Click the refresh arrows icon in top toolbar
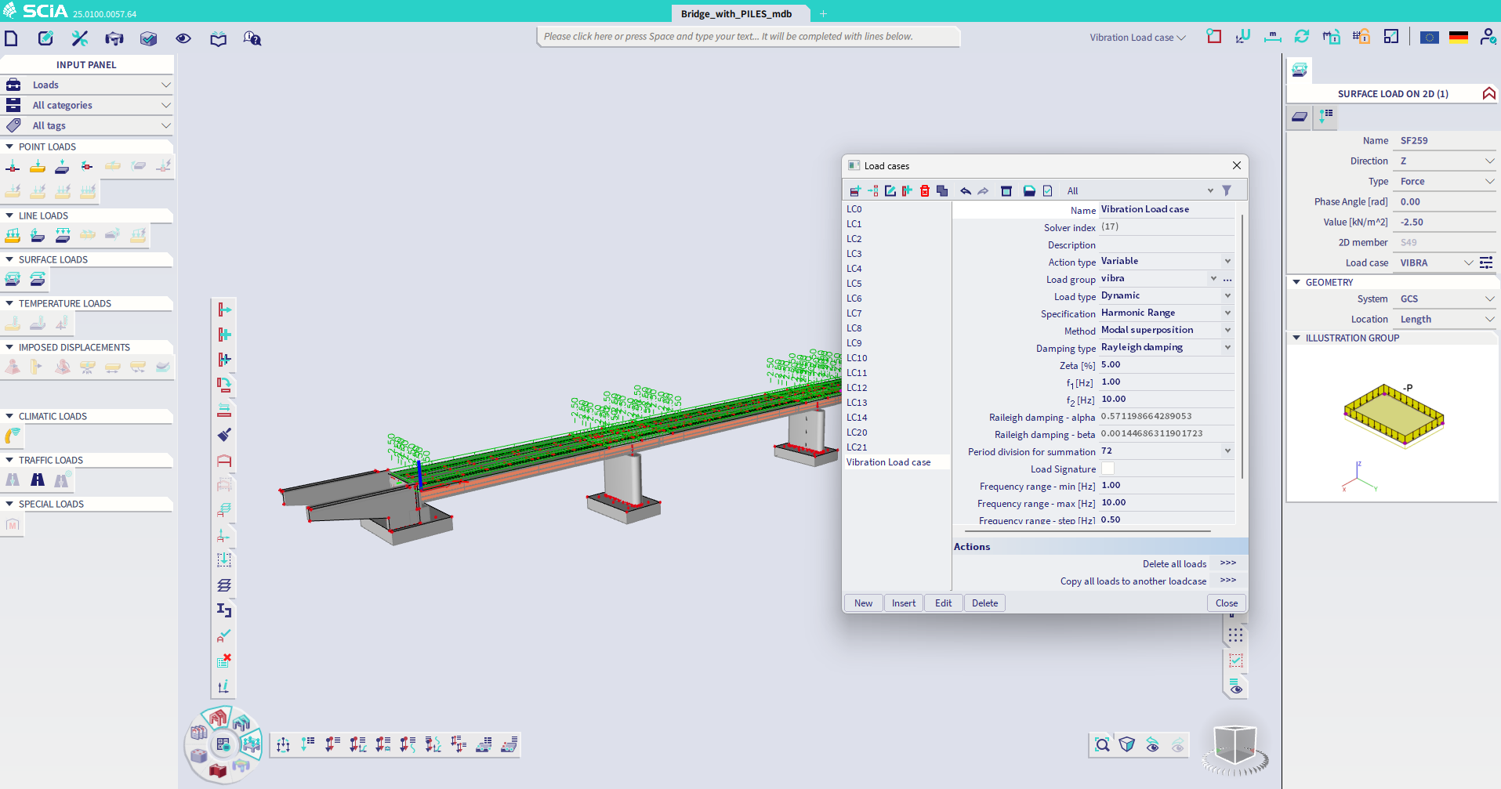The height and width of the screenshot is (789, 1501). coord(1302,37)
